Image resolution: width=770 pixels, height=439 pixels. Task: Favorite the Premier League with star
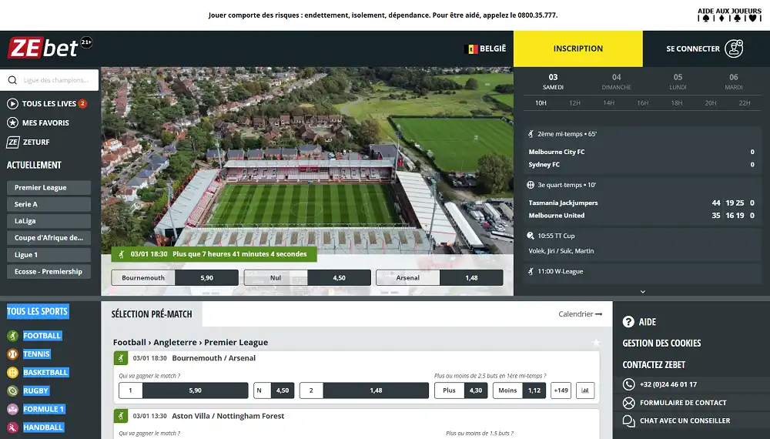595,343
